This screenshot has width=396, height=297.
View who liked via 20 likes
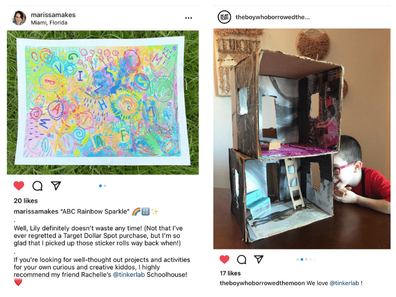tap(26, 201)
